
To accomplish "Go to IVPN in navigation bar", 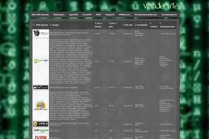I will tap(98, 15).
